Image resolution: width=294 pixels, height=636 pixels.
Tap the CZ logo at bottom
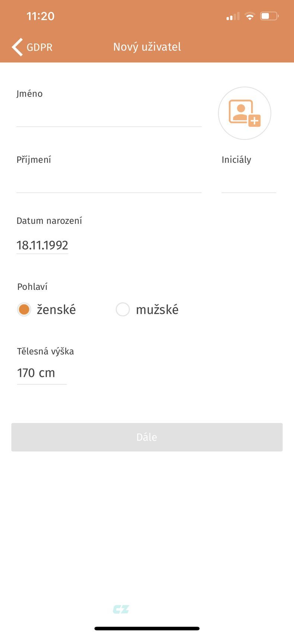click(121, 610)
